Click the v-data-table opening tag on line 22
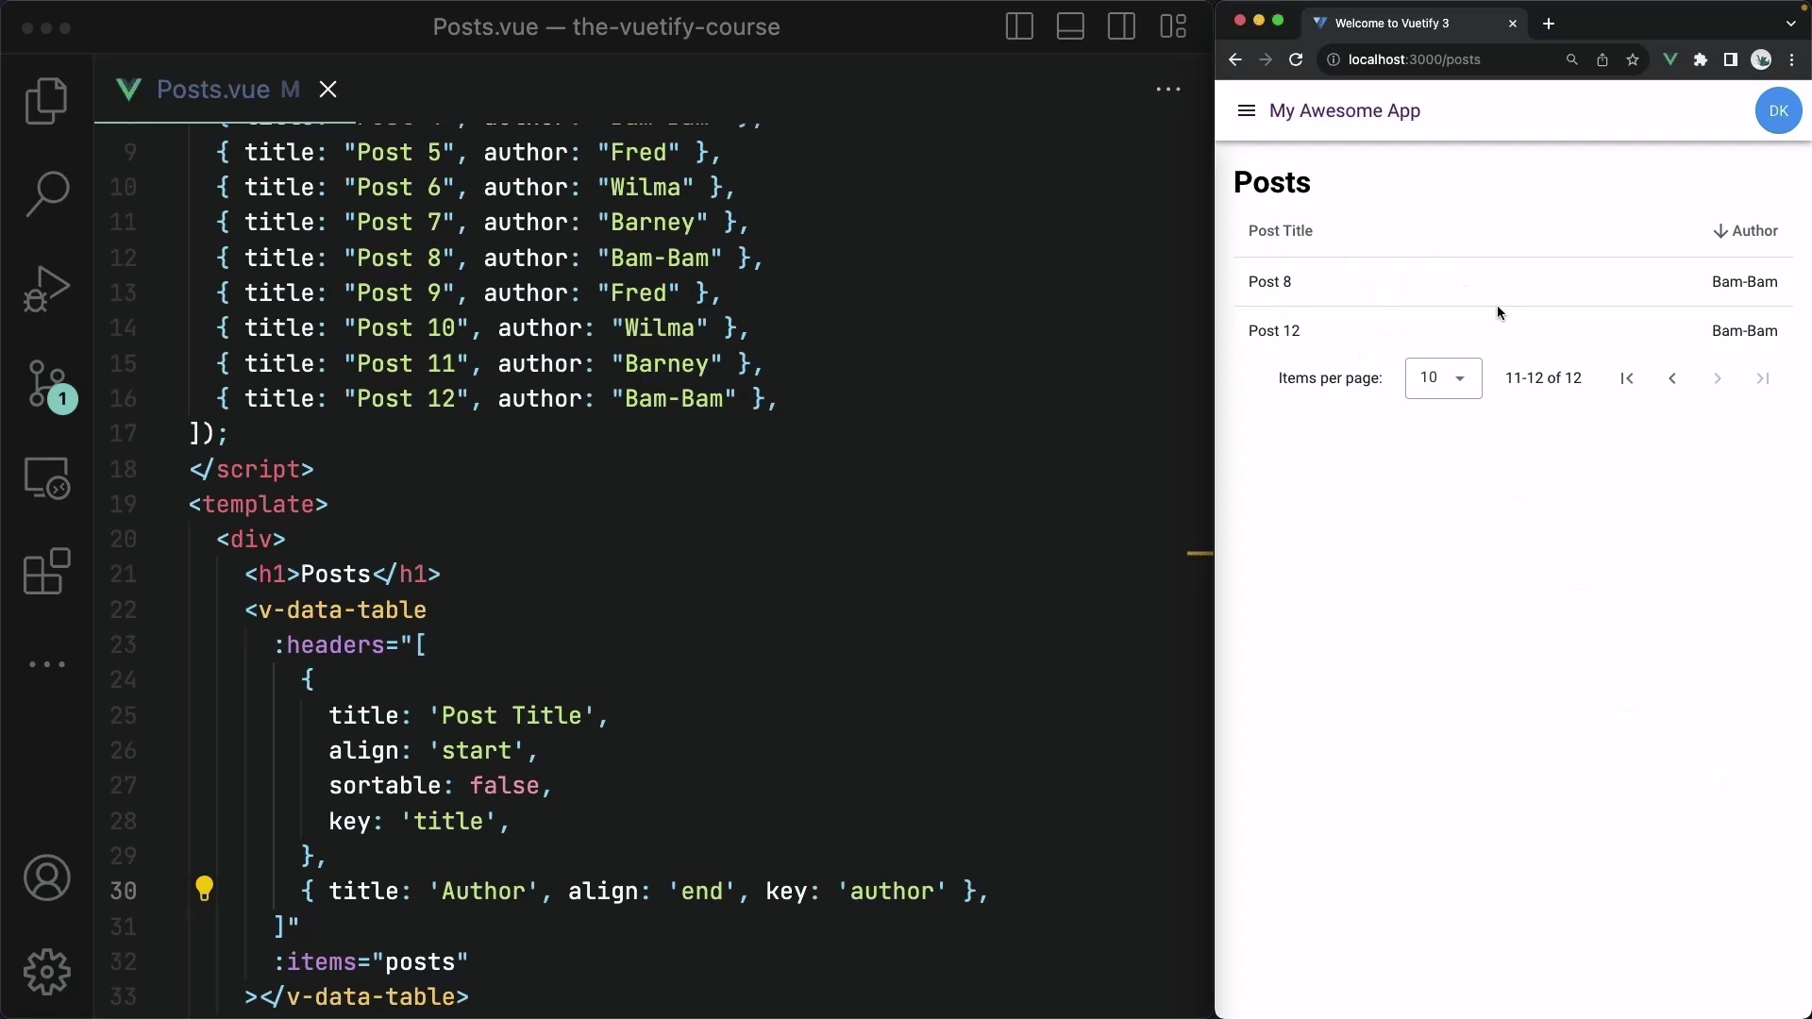 [x=336, y=610]
